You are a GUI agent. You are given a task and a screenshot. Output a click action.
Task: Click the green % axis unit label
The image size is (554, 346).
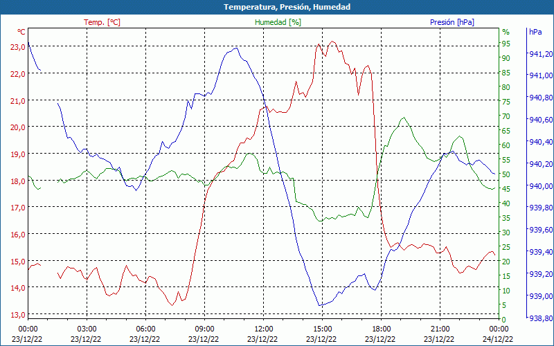click(506, 32)
